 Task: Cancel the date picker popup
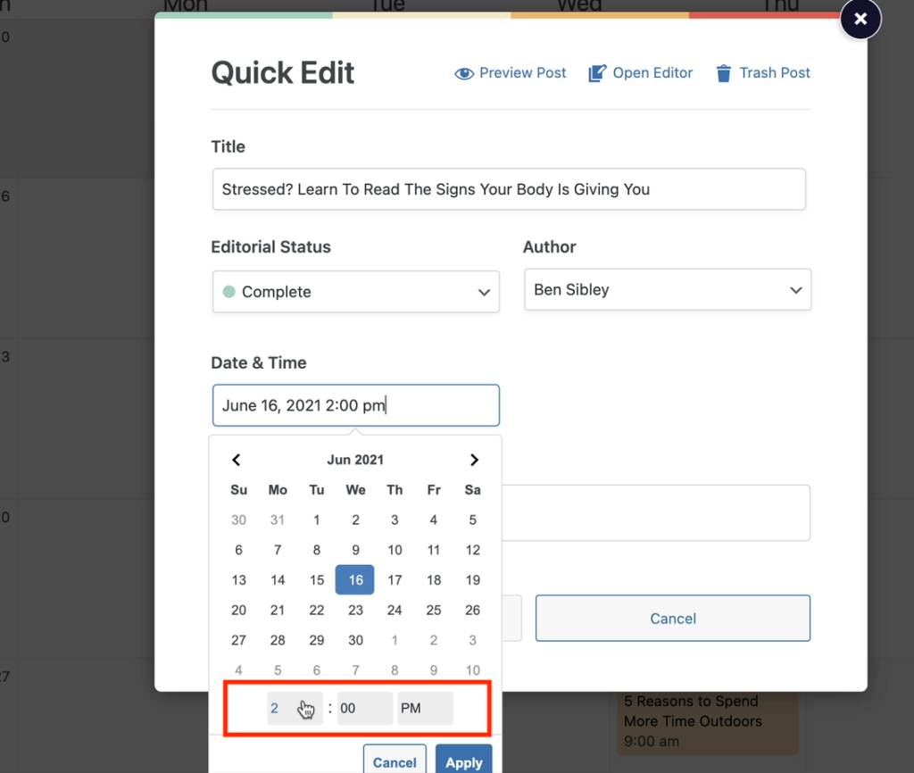tap(395, 761)
